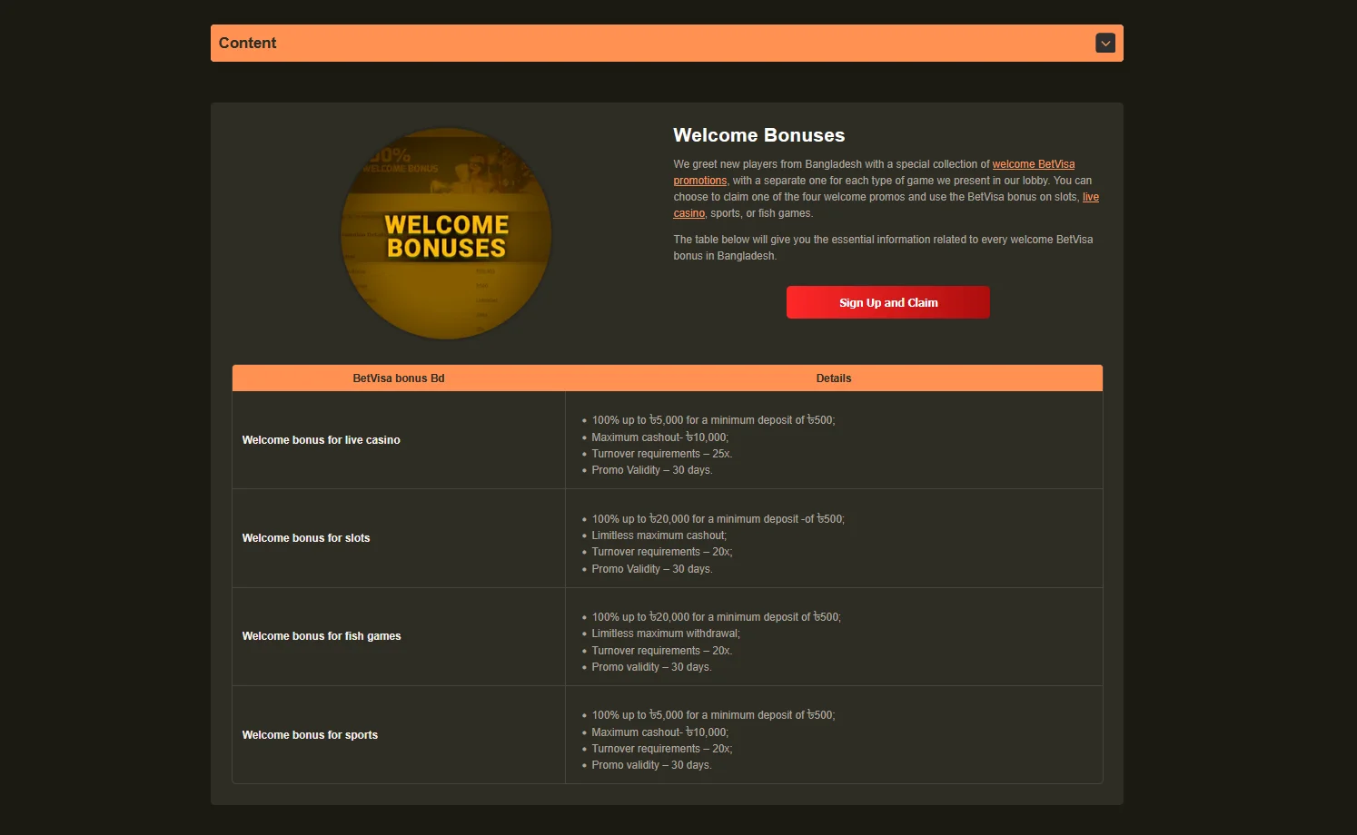Click the paragraph starting 'The table below'

click(x=882, y=248)
